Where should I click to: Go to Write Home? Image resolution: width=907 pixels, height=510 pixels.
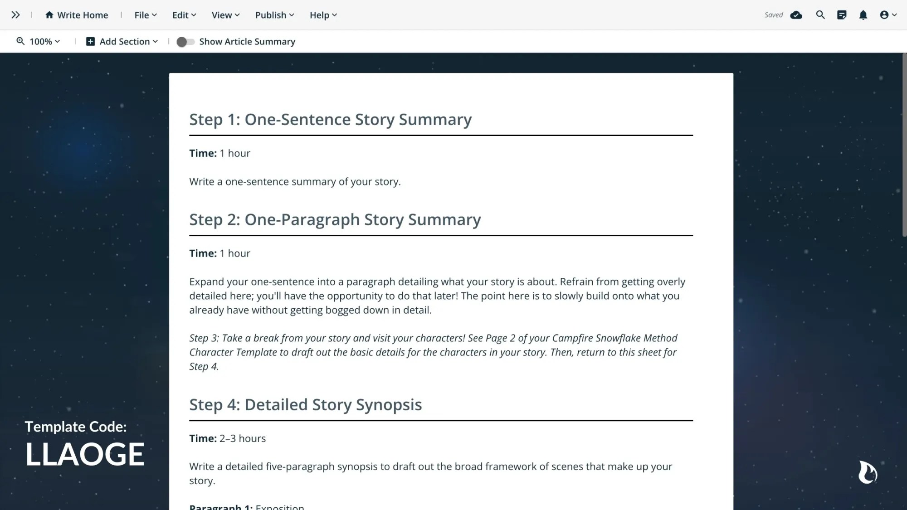coord(76,15)
